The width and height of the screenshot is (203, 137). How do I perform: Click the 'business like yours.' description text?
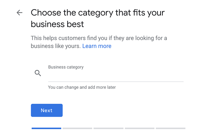pyautogui.click(x=56, y=46)
